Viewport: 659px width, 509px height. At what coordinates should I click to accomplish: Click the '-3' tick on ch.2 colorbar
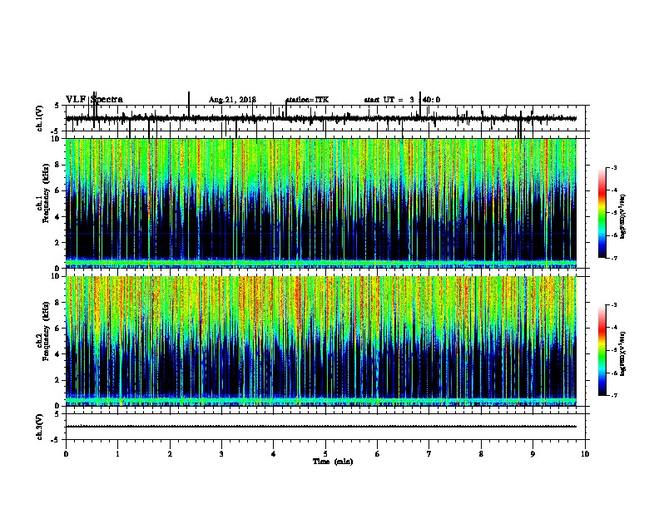point(614,305)
